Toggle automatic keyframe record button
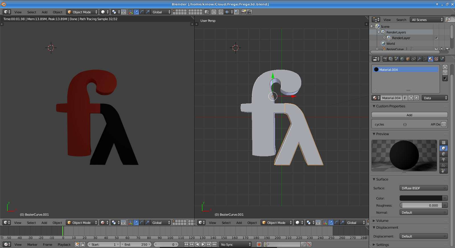The width and height of the screenshot is (455, 248). pyautogui.click(x=259, y=244)
